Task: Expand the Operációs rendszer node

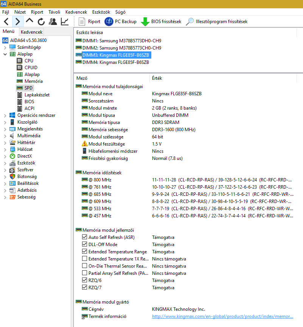Action: point(5,116)
